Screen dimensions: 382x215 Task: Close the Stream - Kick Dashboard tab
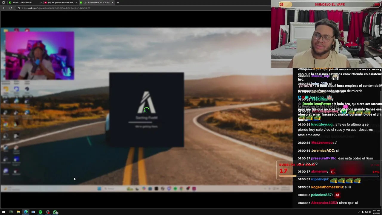[41, 2]
